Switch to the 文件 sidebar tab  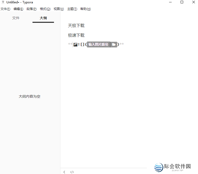pos(16,18)
